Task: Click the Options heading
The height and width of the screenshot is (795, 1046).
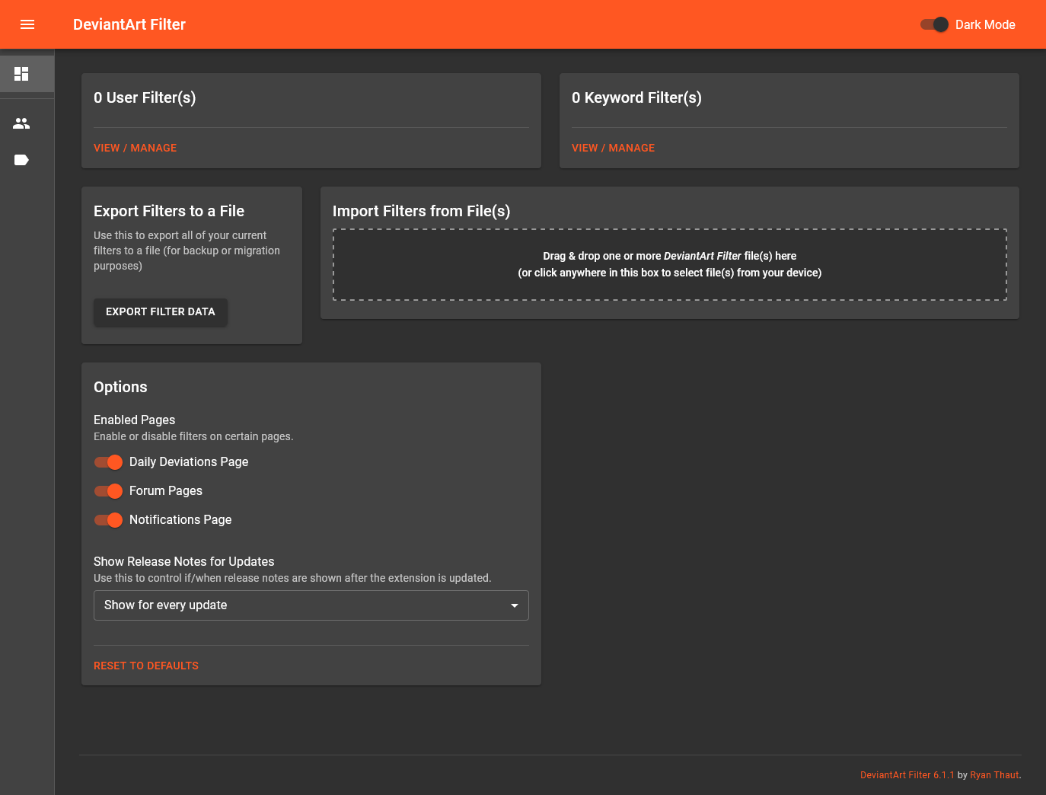Action: (120, 387)
